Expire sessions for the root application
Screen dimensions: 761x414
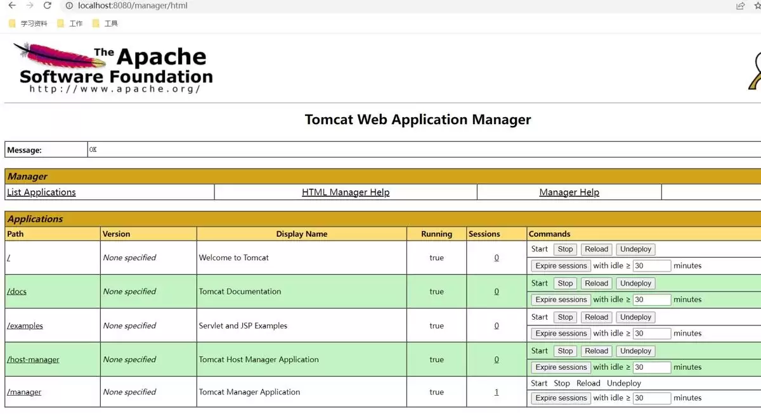pos(561,266)
